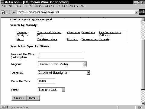Follow the Sauvignon Blanc link
This screenshot has width=145, height=109.
coord(90,39)
